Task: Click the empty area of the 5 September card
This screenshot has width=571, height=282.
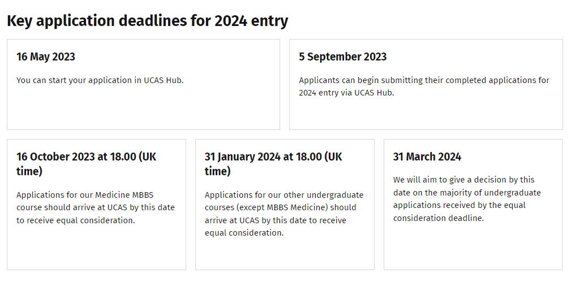Action: [x=426, y=114]
